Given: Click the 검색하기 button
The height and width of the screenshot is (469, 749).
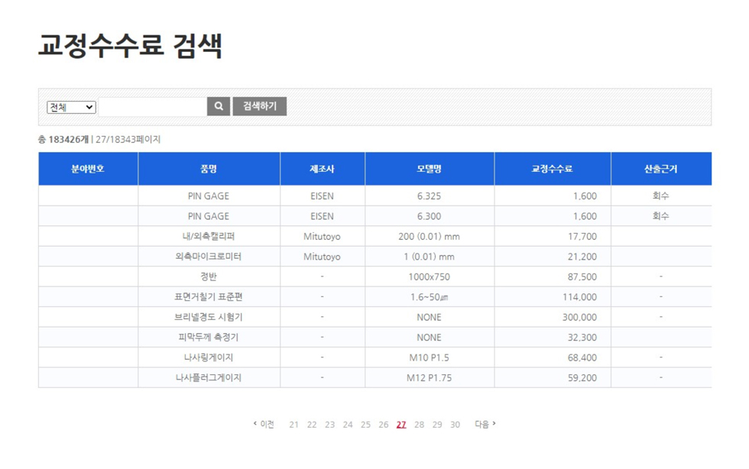Looking at the screenshot, I should click(259, 106).
